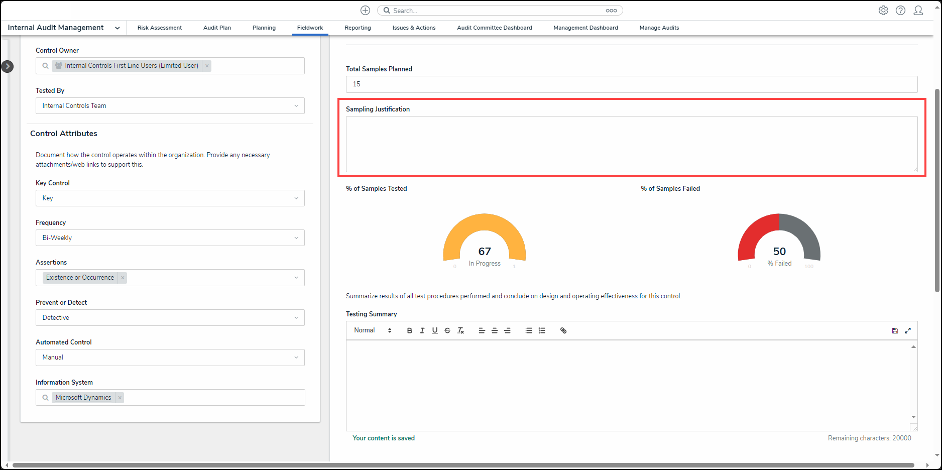Click the save icon in editor toolbar
The image size is (942, 470).
895,330
